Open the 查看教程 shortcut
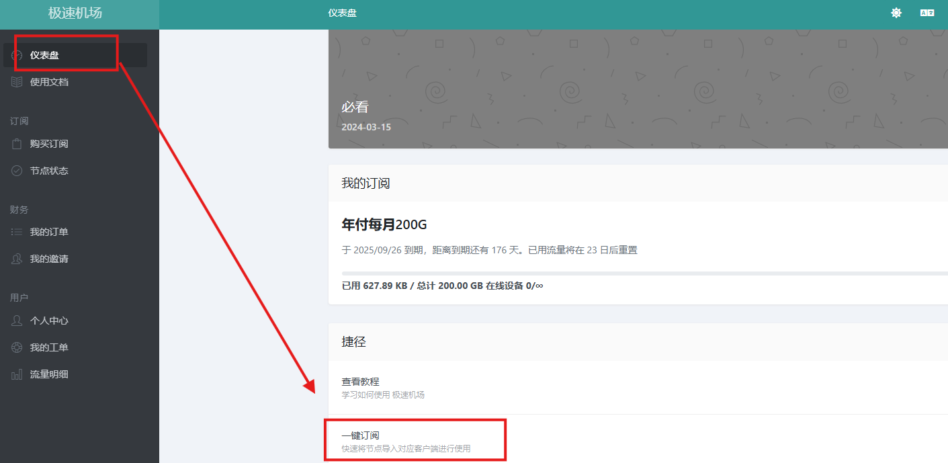Viewport: 948px width, 463px height. (x=360, y=382)
